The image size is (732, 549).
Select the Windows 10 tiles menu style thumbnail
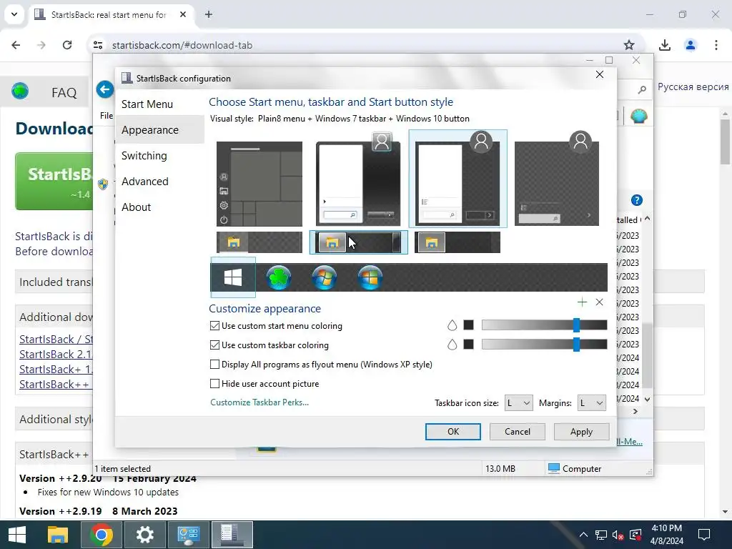[x=259, y=184]
